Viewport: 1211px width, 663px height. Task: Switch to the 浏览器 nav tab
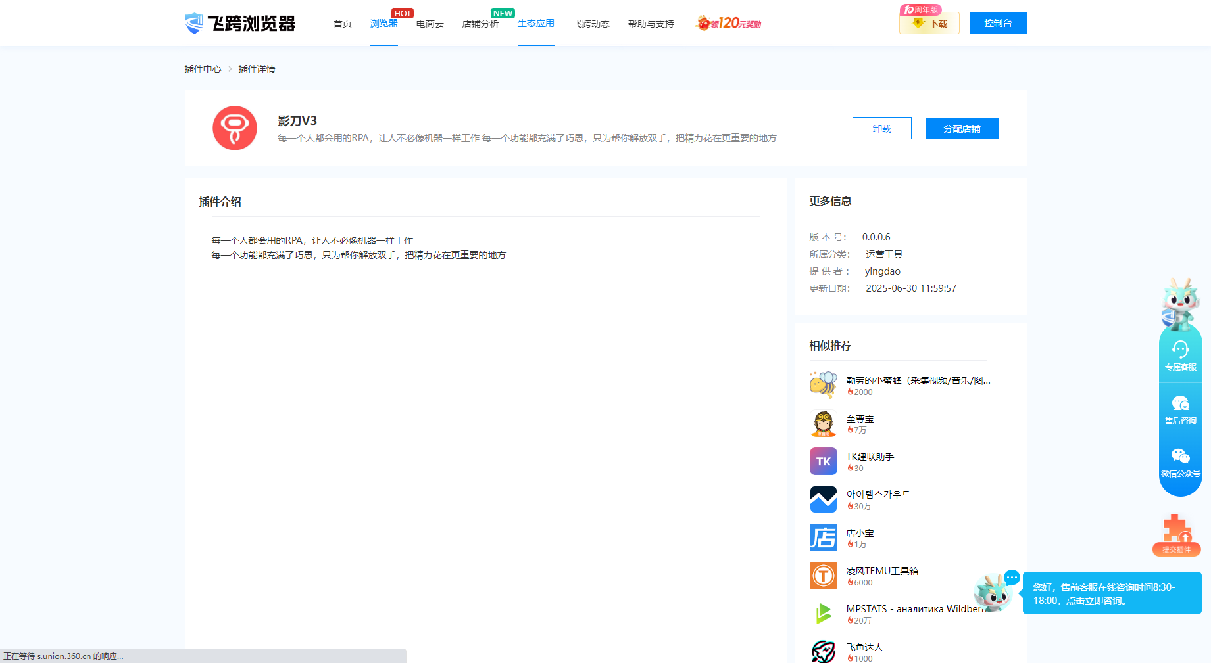pos(383,24)
